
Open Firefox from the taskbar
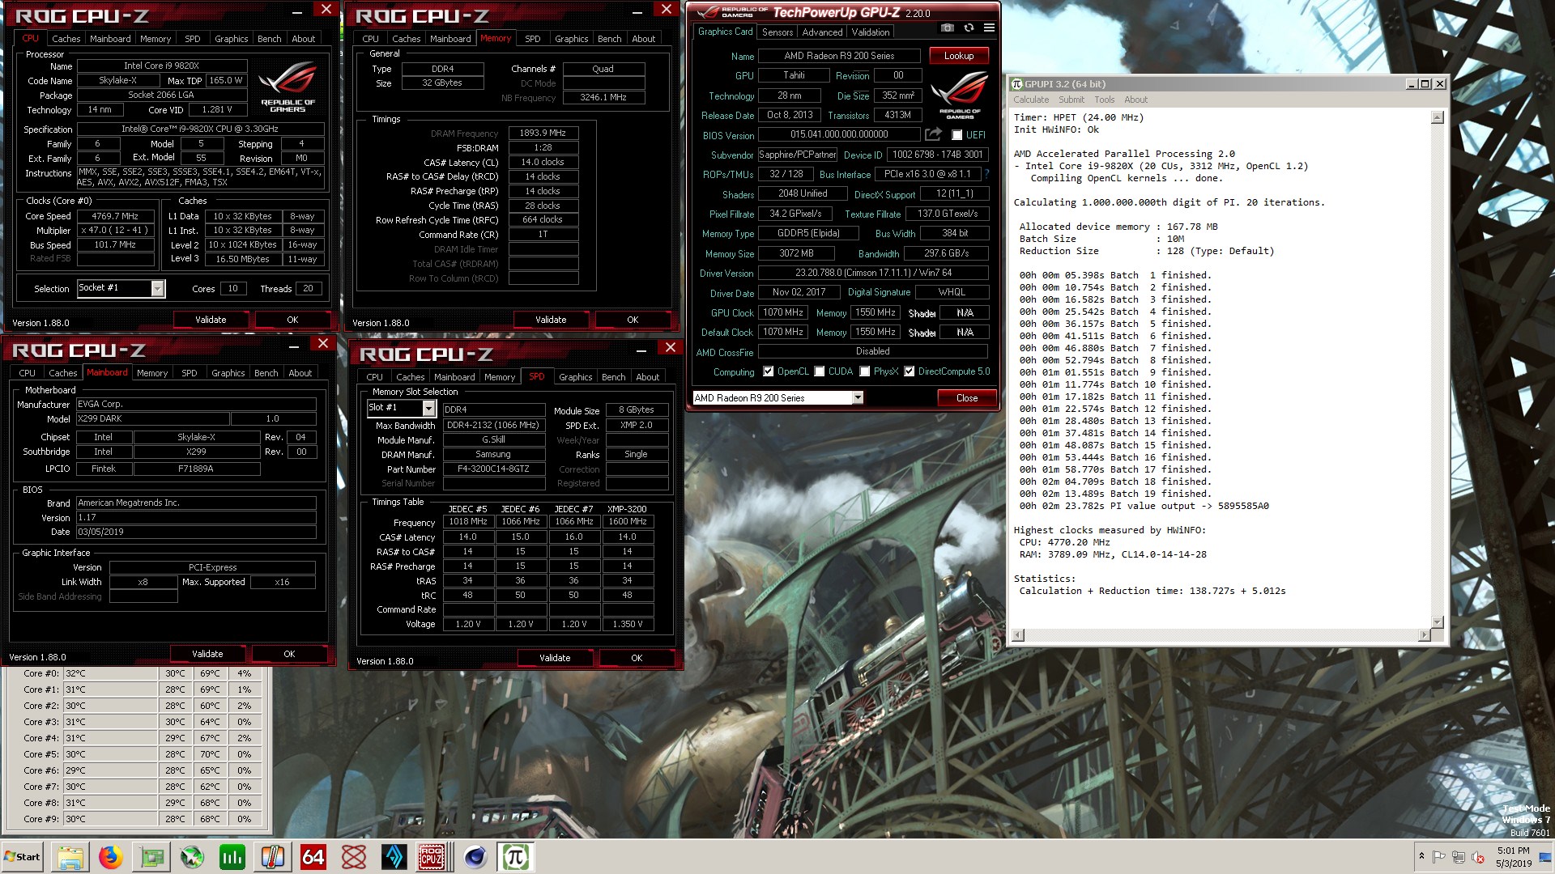pos(111,857)
